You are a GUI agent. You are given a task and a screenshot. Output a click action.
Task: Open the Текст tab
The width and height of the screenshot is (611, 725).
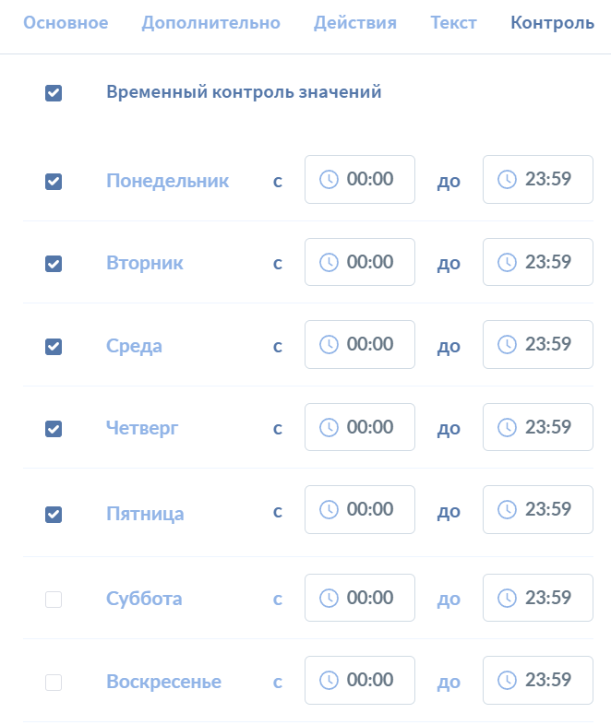pos(454,23)
